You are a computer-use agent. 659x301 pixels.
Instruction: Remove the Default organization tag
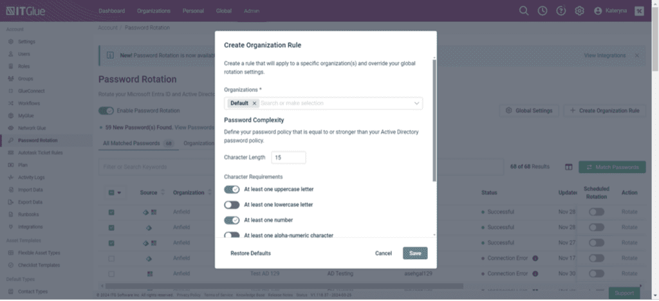(255, 103)
